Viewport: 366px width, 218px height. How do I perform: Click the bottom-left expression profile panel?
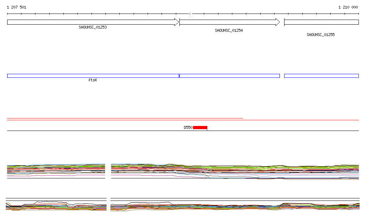(56, 205)
